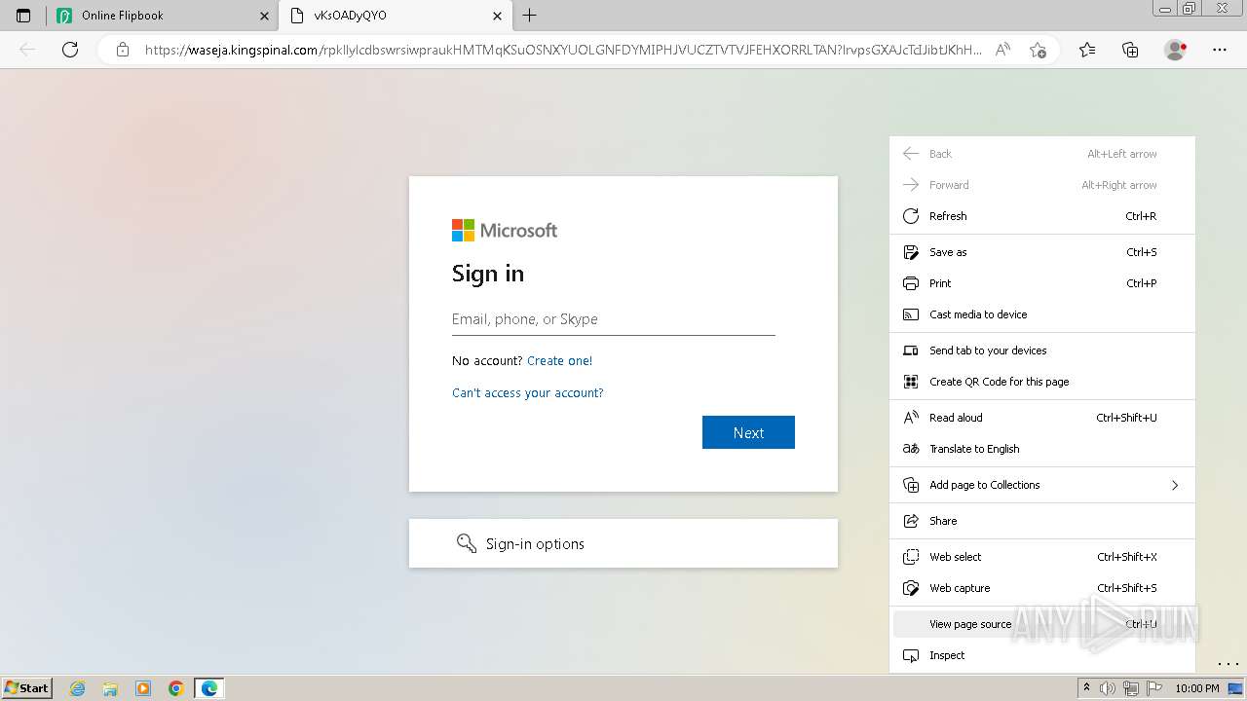Open the profile avatar icon
This screenshot has width=1247, height=701.
(x=1175, y=50)
